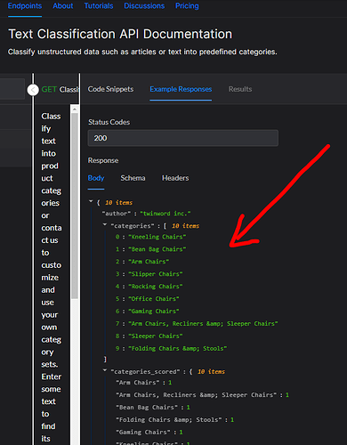The height and width of the screenshot is (445, 347).
Task: View the Headers response tab
Action: pos(175,178)
